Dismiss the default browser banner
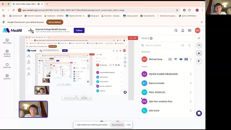This screenshot has width=231, height=130. pos(202,22)
